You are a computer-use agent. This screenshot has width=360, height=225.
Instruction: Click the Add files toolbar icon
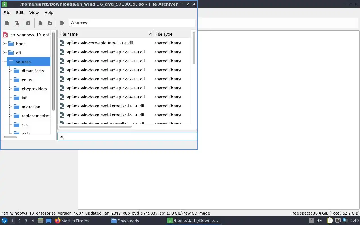tap(40, 23)
